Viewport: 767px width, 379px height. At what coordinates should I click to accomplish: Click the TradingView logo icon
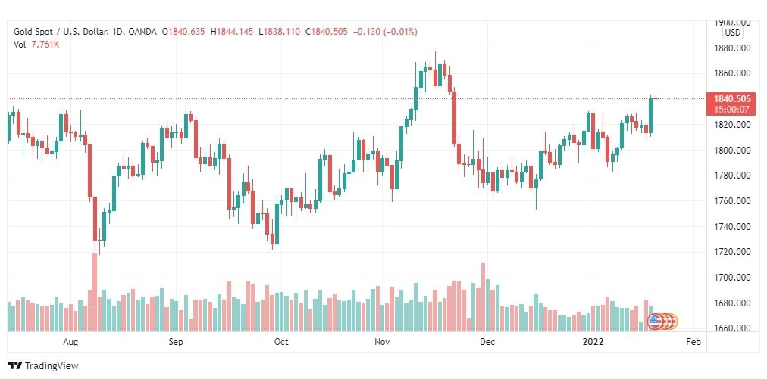coord(14,365)
